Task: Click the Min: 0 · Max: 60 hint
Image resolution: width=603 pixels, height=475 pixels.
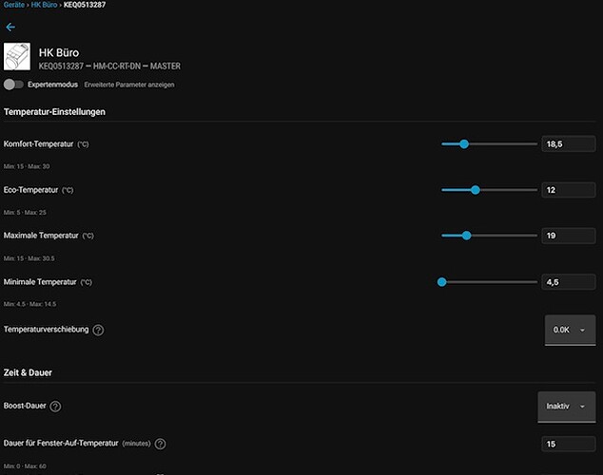Action: click(25, 466)
